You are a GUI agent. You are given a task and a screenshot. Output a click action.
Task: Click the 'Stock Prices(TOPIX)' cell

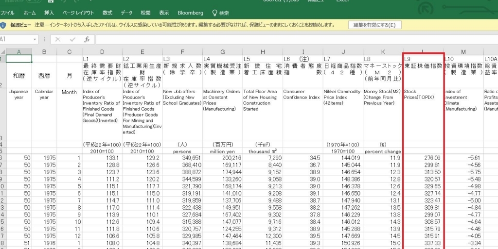[424, 115]
